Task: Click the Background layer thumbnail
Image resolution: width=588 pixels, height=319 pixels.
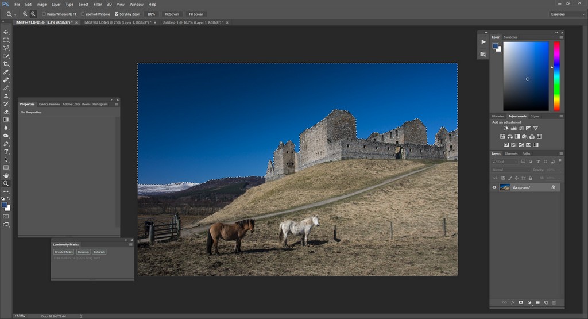Action: (505, 187)
